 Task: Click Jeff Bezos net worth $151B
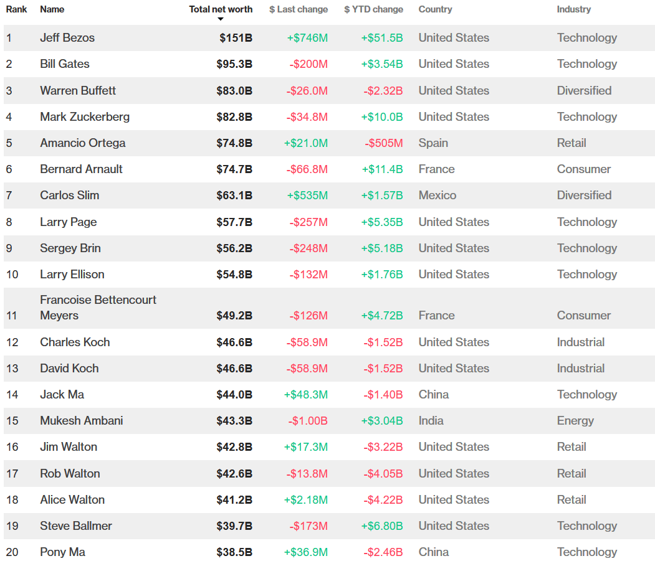236,38
